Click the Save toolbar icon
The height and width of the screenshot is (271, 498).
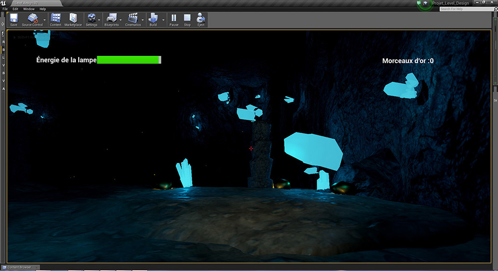click(13, 19)
